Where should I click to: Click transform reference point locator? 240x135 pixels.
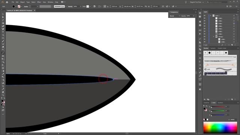click(x=105, y=6)
